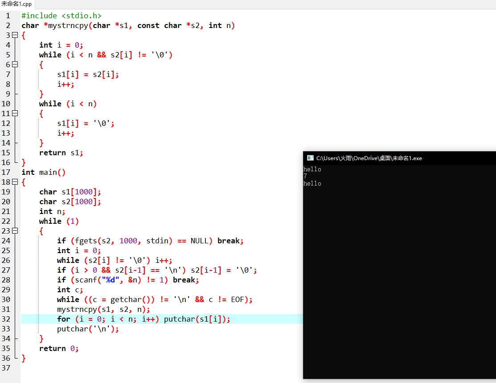
Task: Click 'int main()' on line 17
Action: [x=43, y=173]
